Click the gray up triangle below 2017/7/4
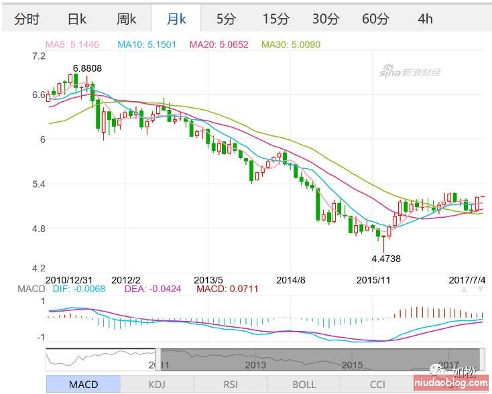This screenshot has width=492, height=394. tap(464, 289)
